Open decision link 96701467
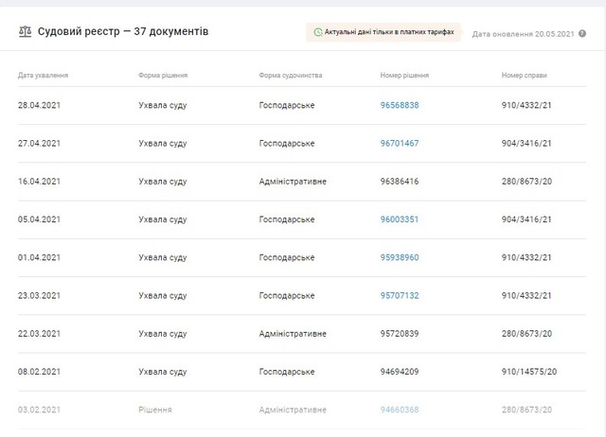The height and width of the screenshot is (437, 606). [399, 144]
